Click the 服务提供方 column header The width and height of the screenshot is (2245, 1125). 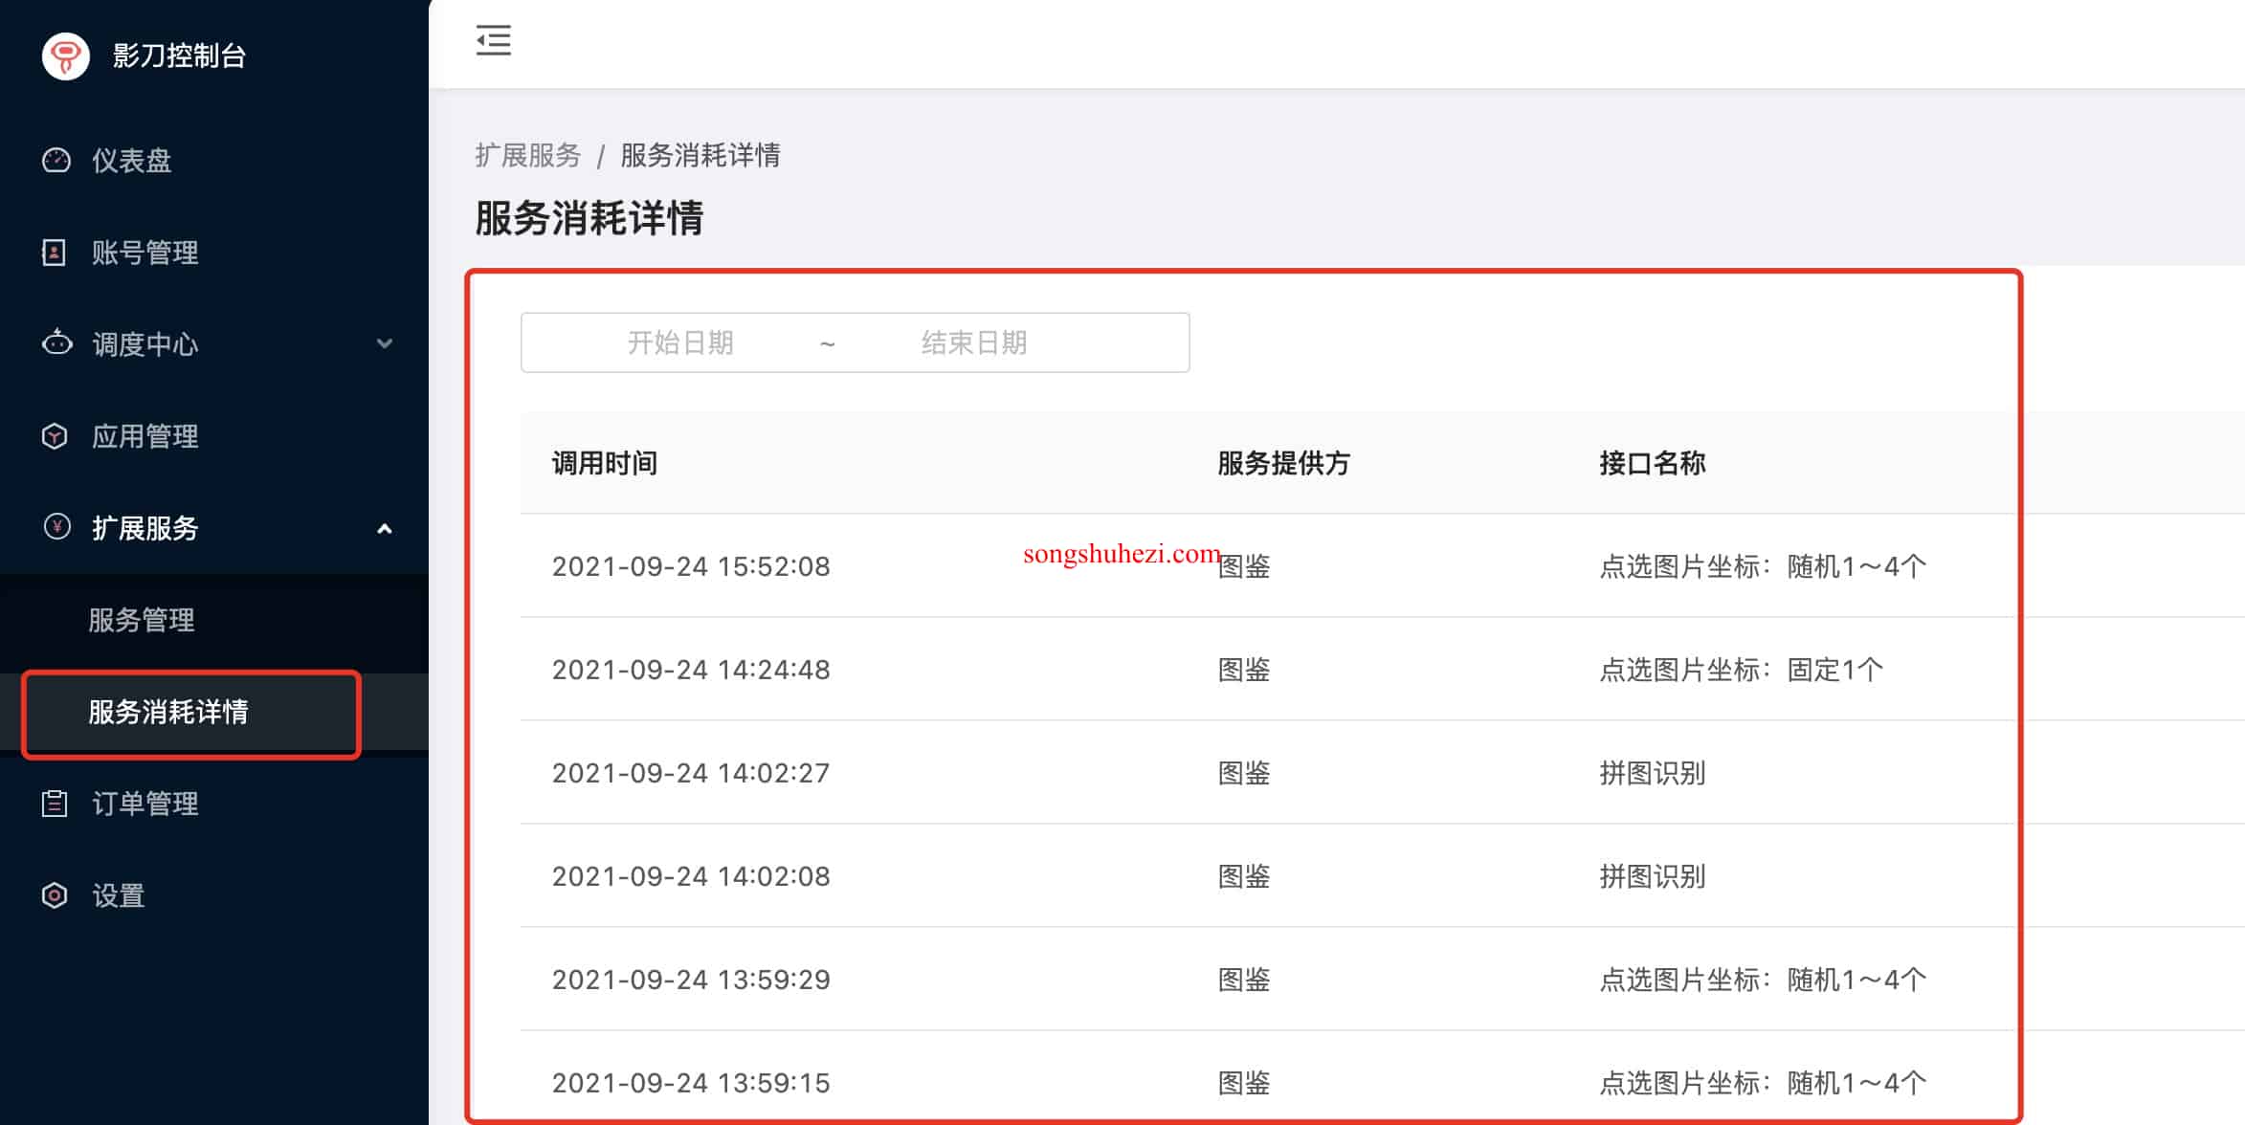pyautogui.click(x=1283, y=463)
